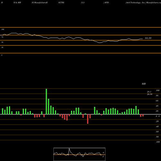The image size is (161, 161).
Task: Click the MR axis label -60
Action: click(x=157, y=132)
